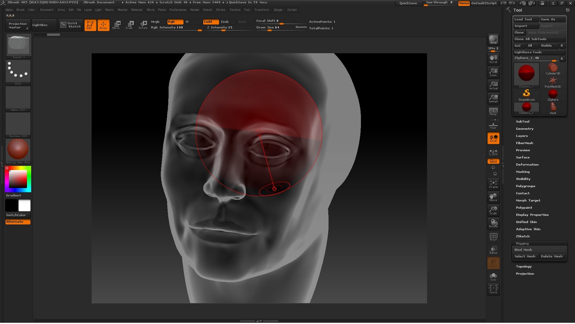575x324 pixels.
Task: Open the Render menu
Action: [x=194, y=10]
